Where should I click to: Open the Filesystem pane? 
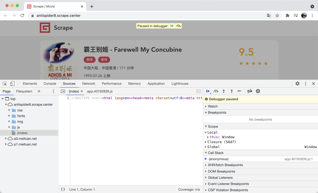tap(24, 91)
